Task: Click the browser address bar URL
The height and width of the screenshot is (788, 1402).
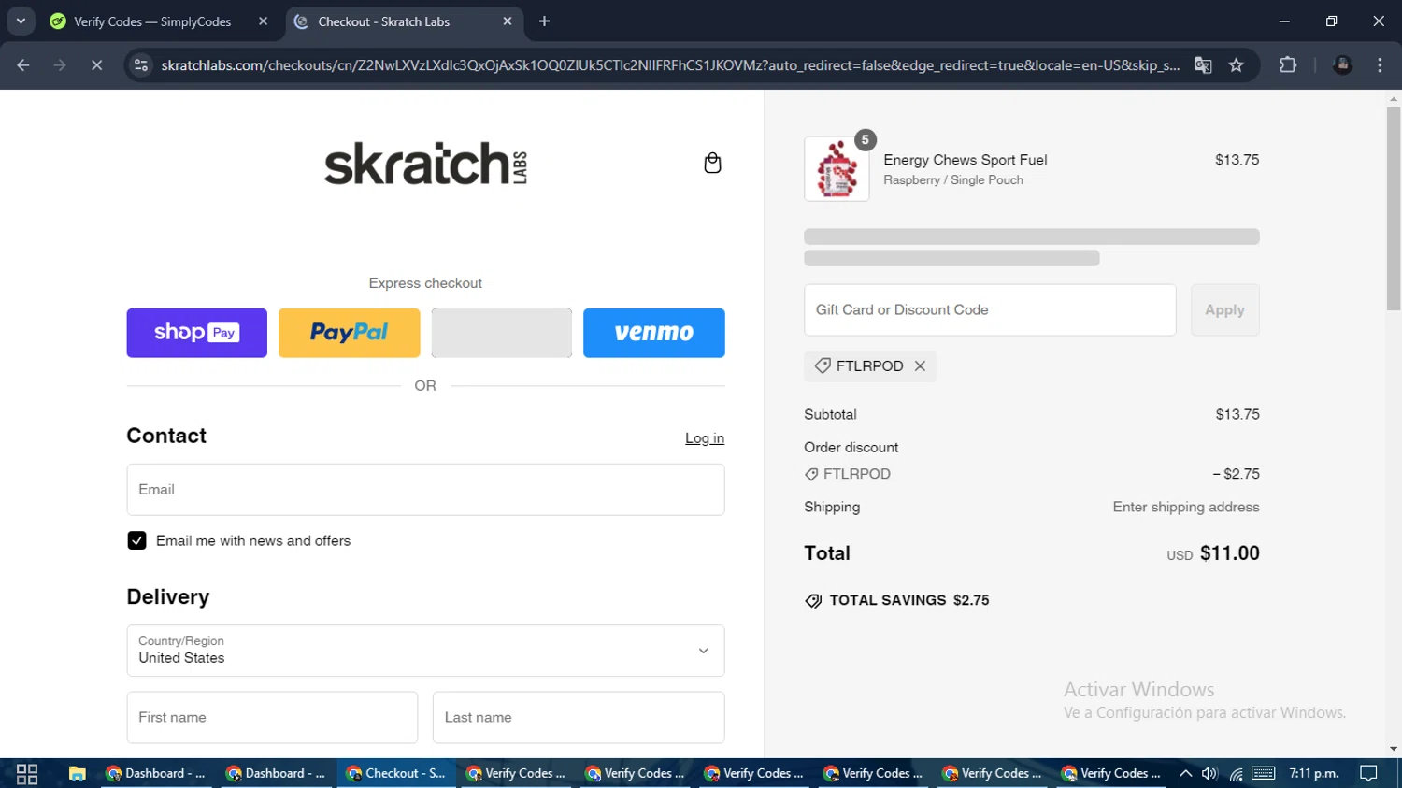Action: point(670,64)
